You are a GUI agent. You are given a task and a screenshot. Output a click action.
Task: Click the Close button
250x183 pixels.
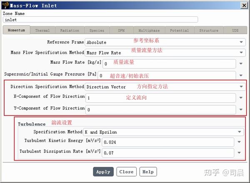[x=126, y=172]
